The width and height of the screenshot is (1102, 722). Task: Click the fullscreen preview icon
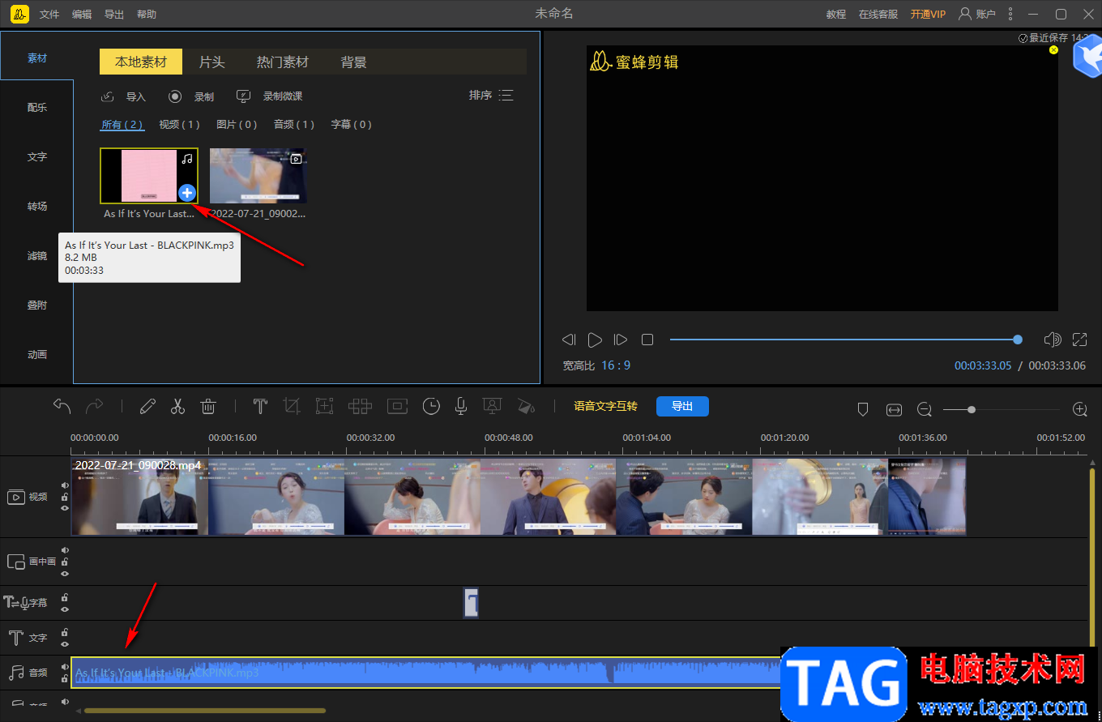pos(1079,340)
